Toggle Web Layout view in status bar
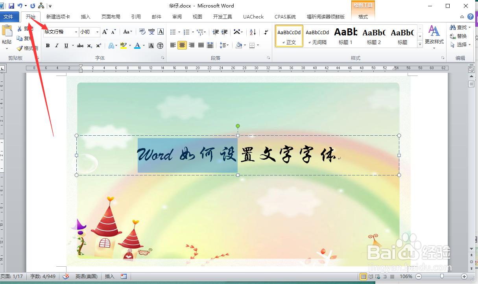 pos(378,277)
